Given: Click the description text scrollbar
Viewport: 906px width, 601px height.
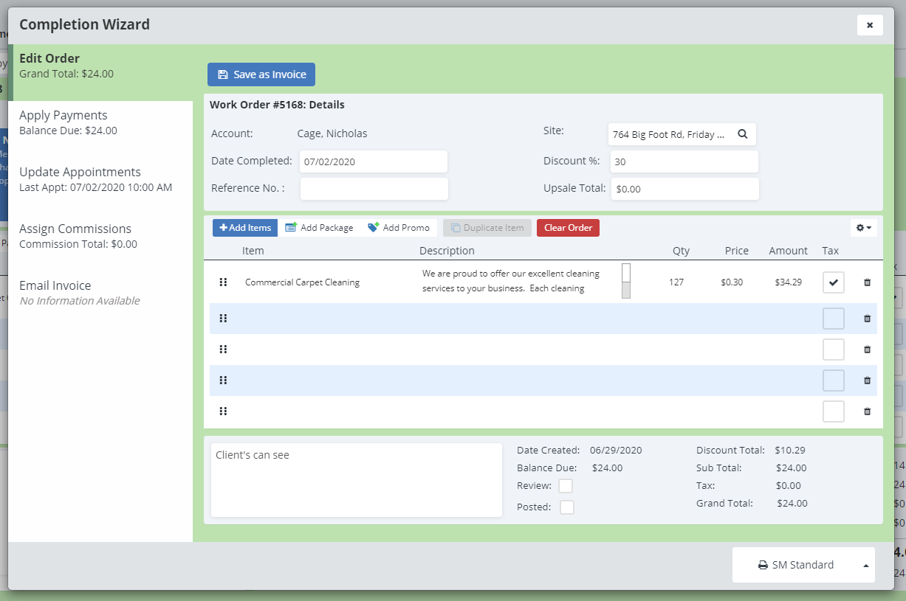Looking at the screenshot, I should tap(626, 281).
